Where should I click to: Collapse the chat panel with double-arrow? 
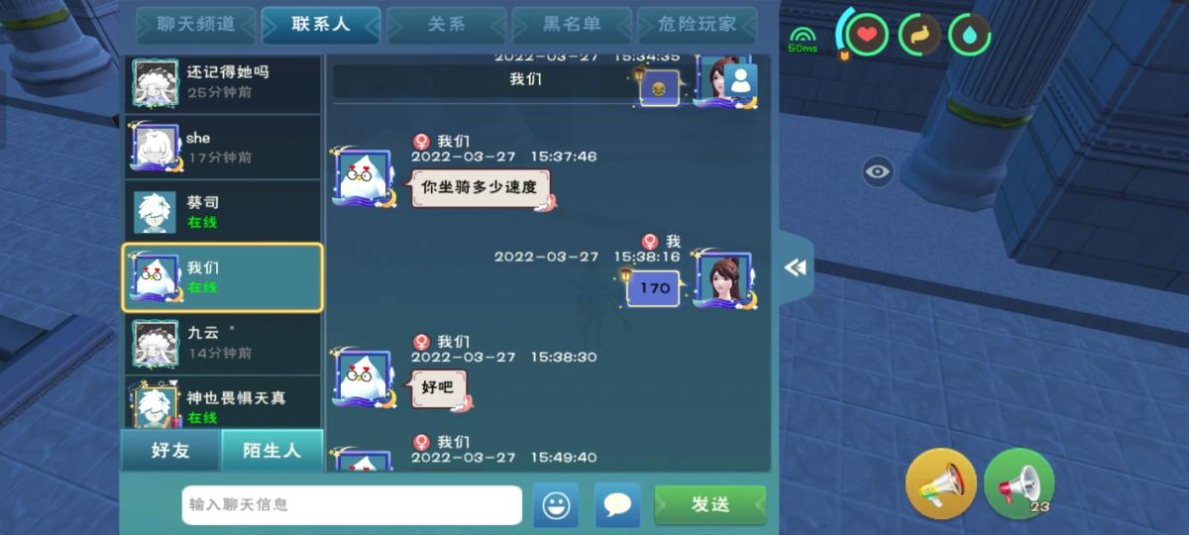coord(796,267)
